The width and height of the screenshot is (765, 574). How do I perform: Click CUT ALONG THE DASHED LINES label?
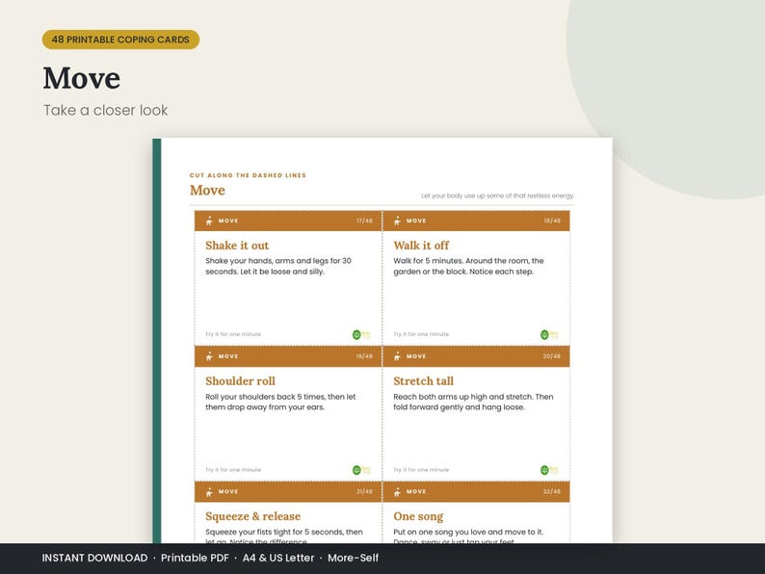click(x=248, y=175)
